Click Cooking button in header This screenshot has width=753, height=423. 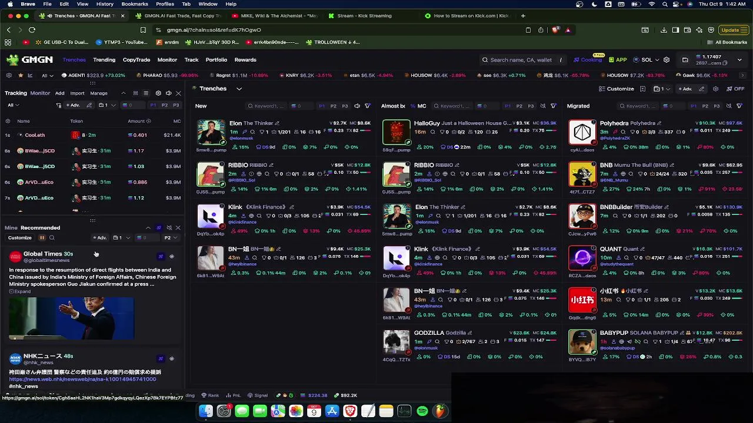coord(588,60)
